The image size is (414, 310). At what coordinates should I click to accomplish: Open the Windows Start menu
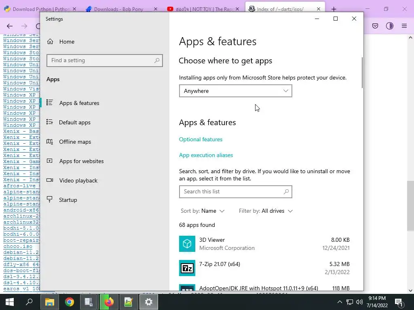10,302
